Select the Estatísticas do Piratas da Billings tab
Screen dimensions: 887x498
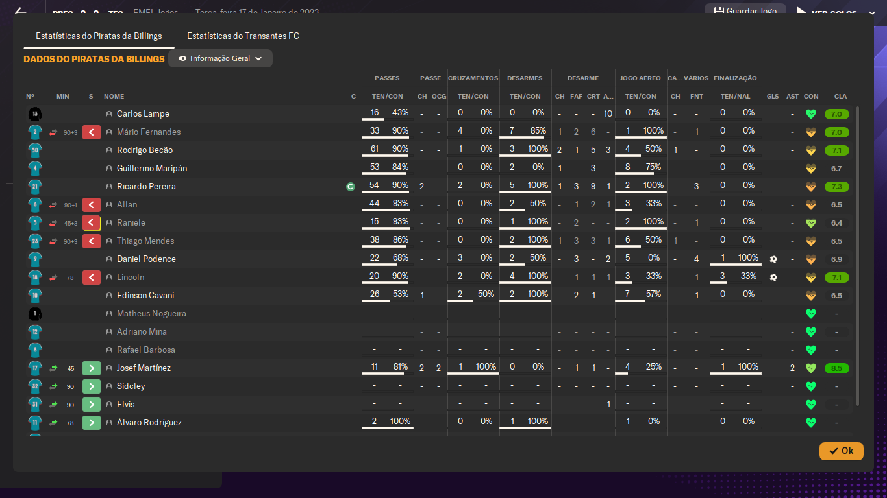tap(99, 36)
